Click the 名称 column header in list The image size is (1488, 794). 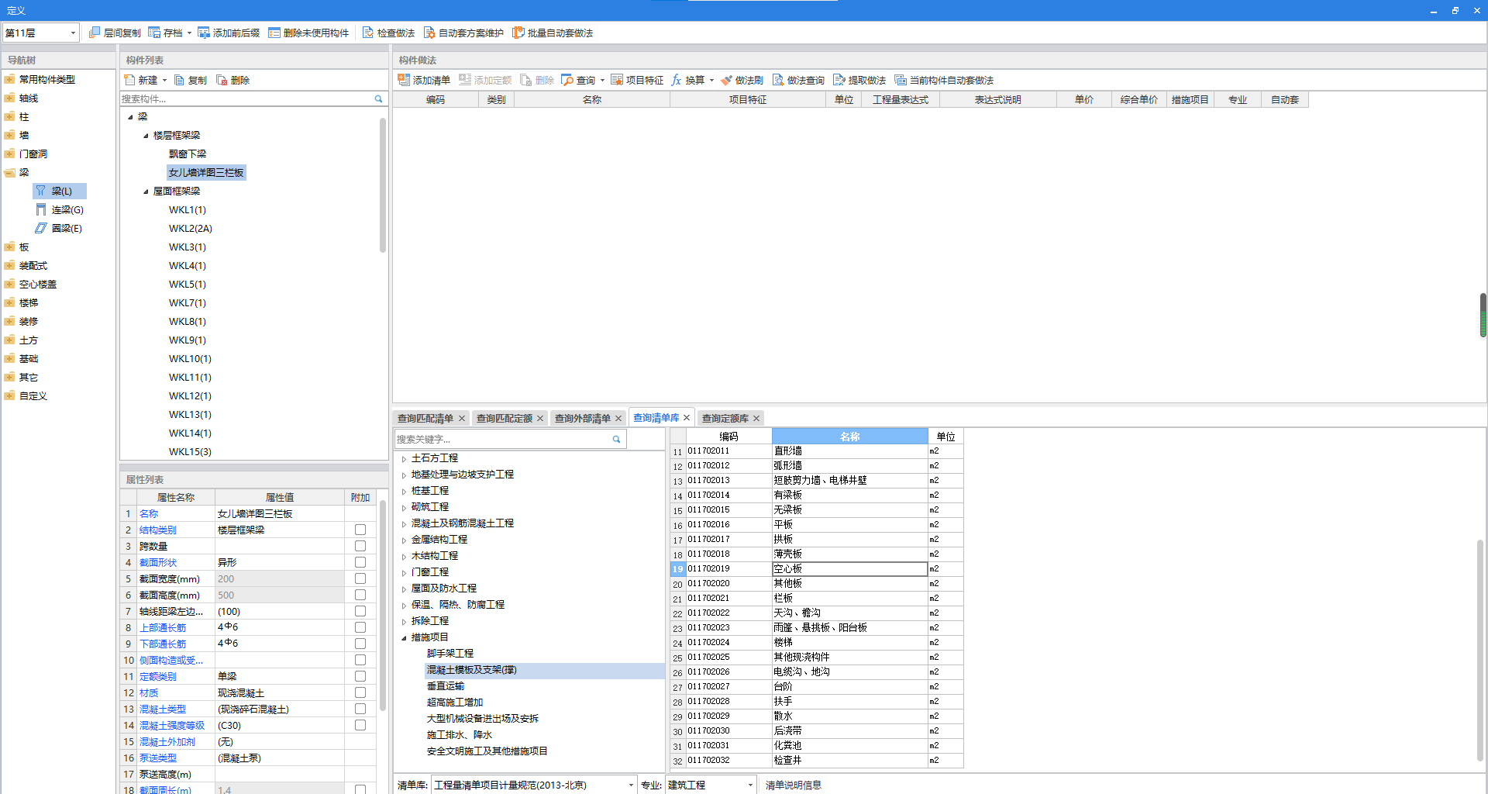click(x=849, y=437)
